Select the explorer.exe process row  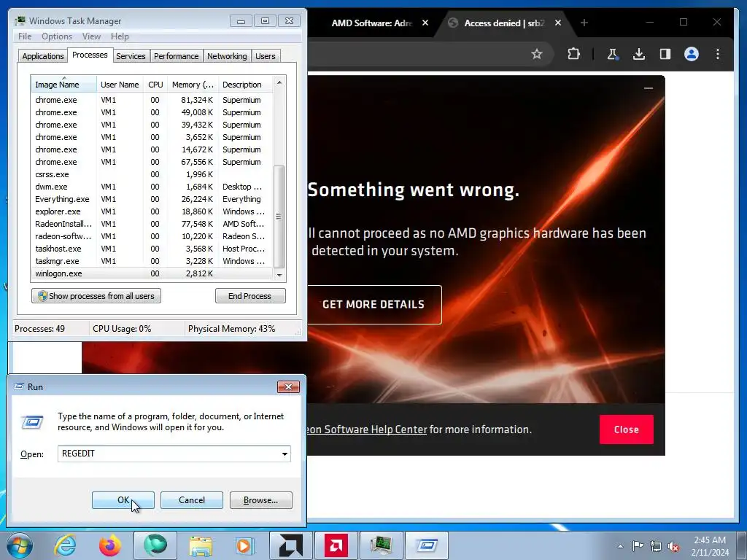(x=152, y=211)
